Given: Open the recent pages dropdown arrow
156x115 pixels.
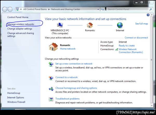Looking at the screenshot, I should (x=14, y=9).
